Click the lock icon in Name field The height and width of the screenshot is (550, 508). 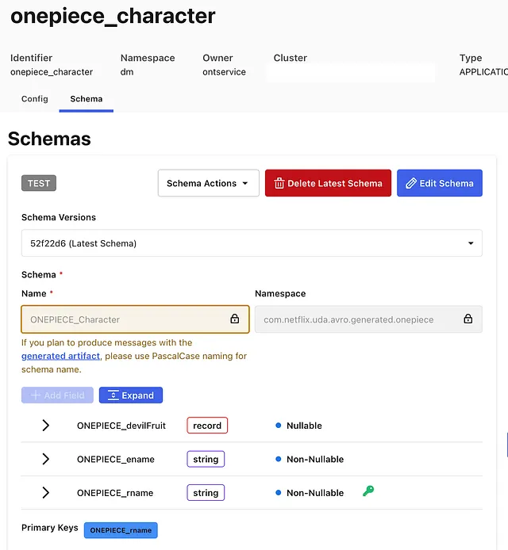coord(234,319)
